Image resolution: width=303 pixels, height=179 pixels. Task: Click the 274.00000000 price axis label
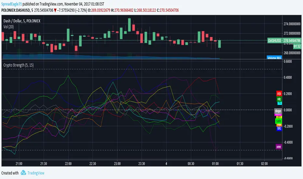click(x=292, y=24)
